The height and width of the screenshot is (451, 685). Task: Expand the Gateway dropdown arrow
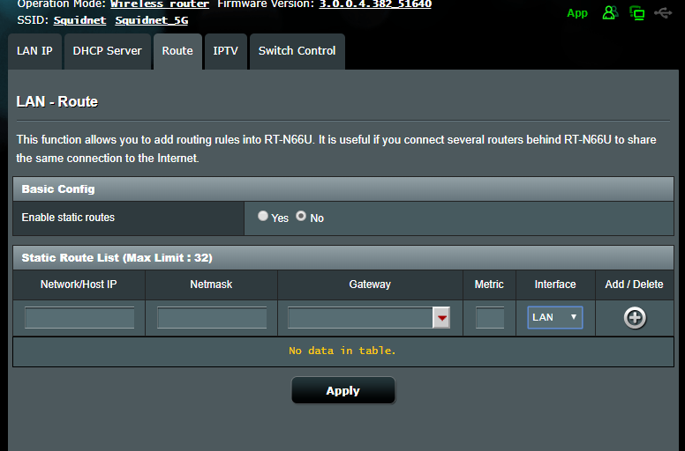tap(441, 318)
